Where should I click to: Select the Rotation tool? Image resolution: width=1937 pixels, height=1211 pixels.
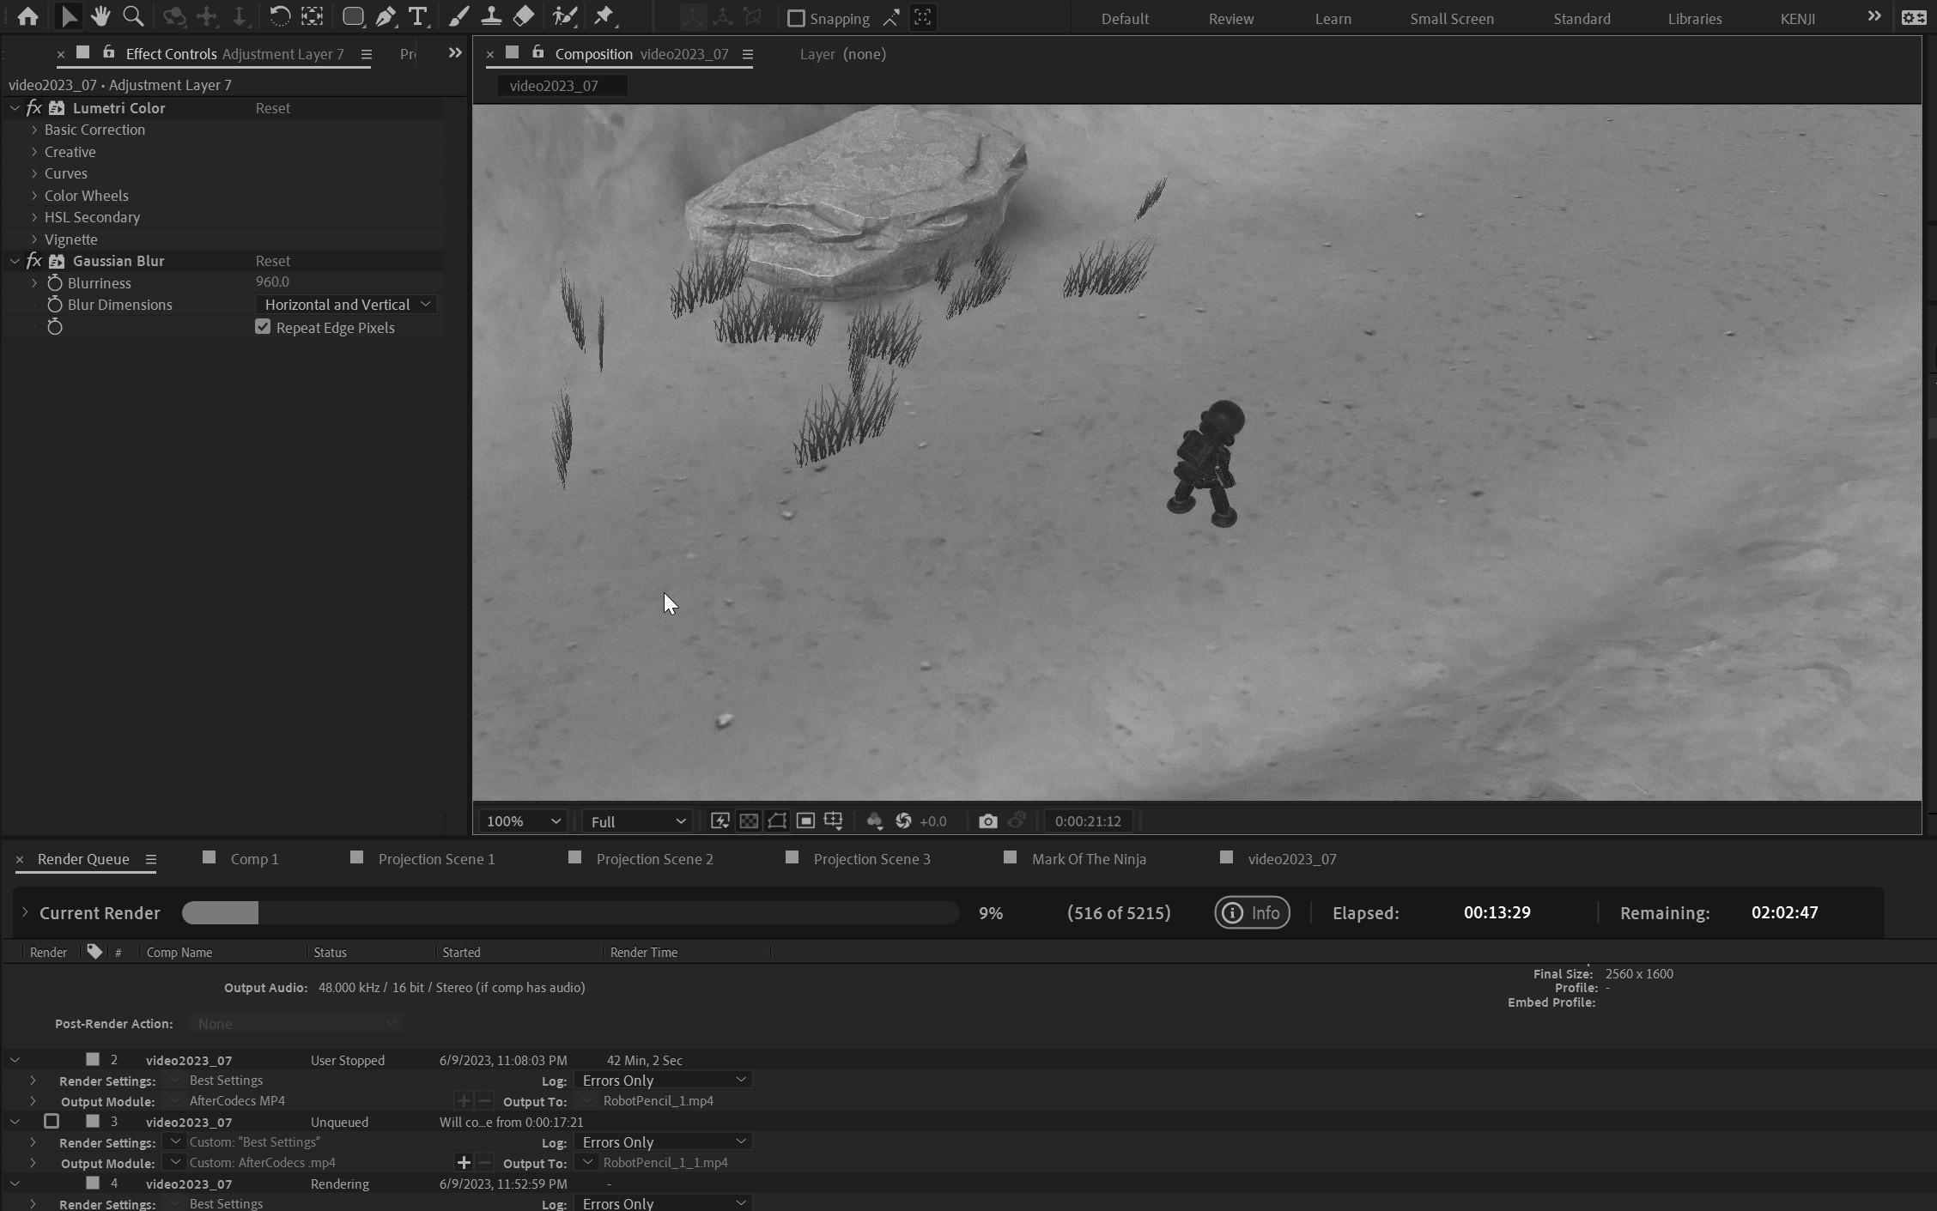coord(279,16)
